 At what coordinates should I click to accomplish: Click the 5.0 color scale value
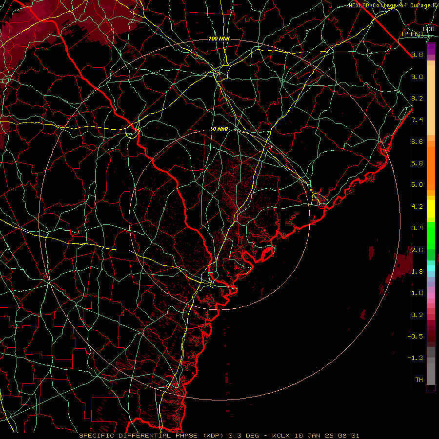(417, 185)
